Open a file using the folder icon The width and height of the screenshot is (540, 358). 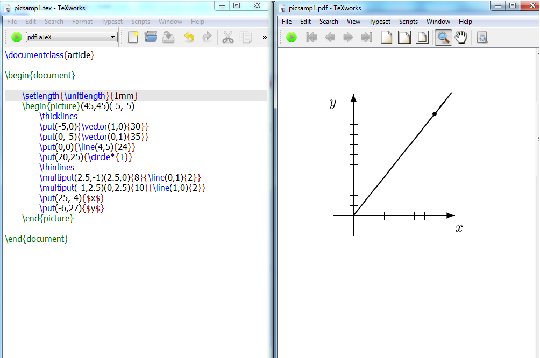pos(151,37)
